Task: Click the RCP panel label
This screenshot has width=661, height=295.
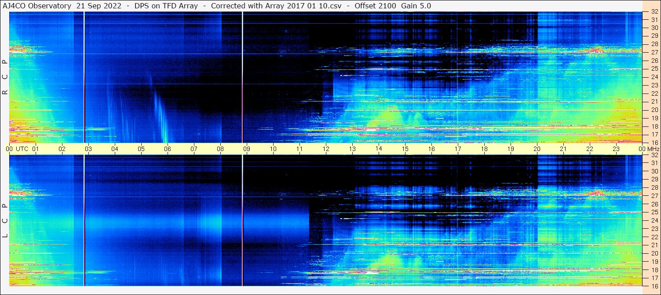Action: coord(5,77)
